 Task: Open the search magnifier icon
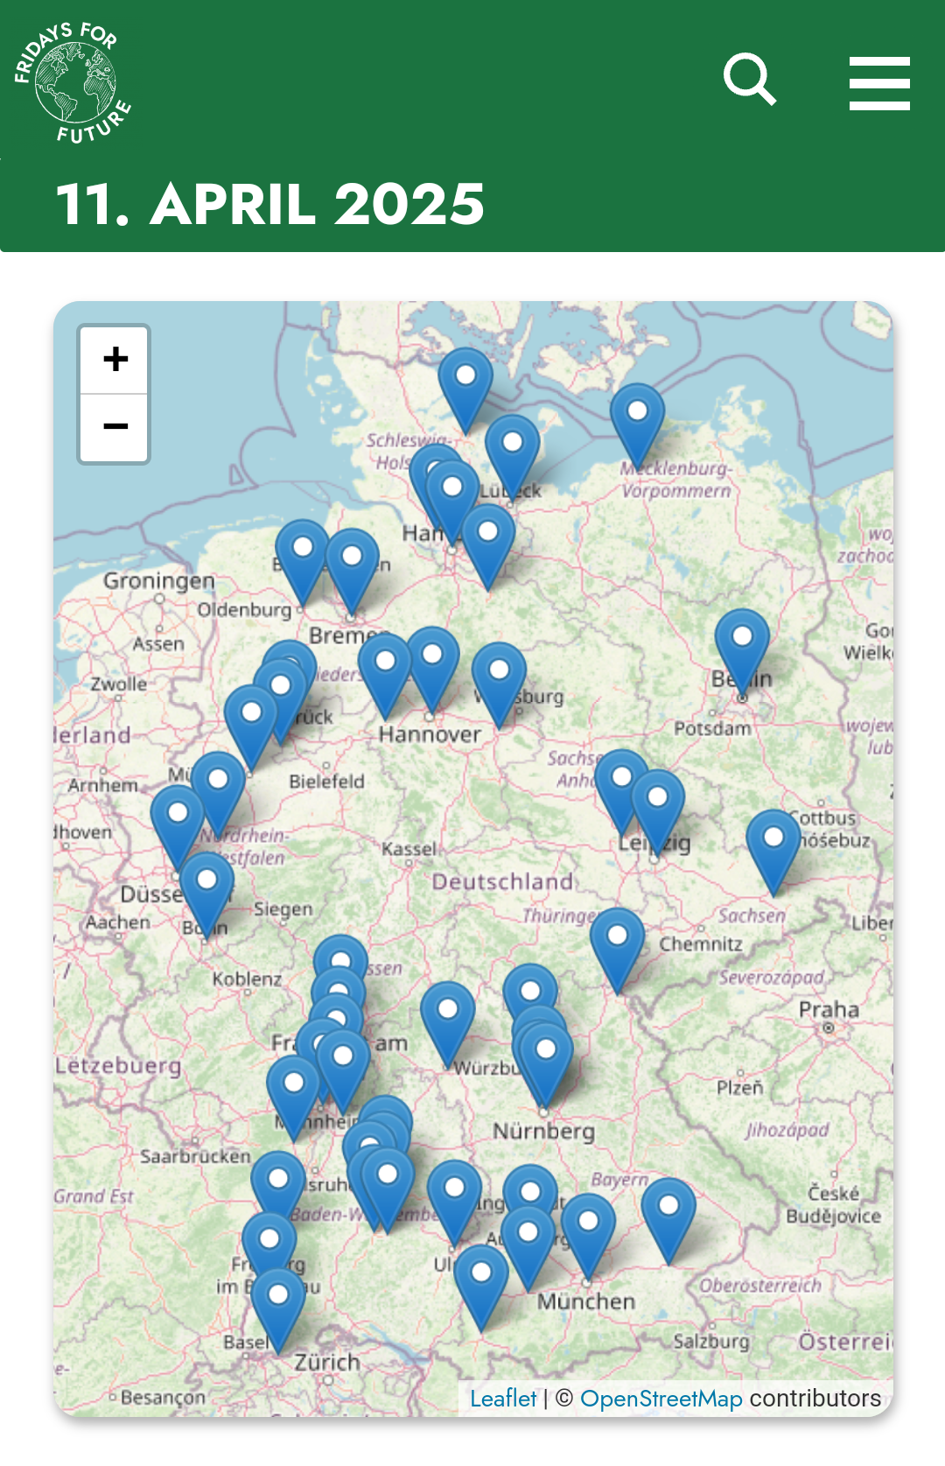pyautogui.click(x=750, y=80)
